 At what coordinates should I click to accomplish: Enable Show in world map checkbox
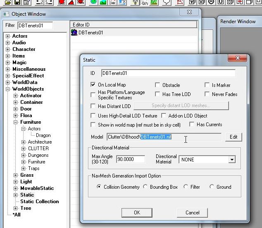tap(93, 125)
